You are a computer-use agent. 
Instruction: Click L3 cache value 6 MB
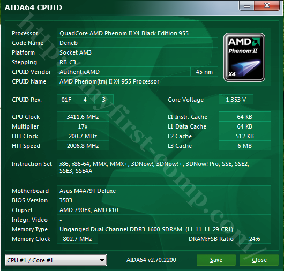tap(245, 146)
